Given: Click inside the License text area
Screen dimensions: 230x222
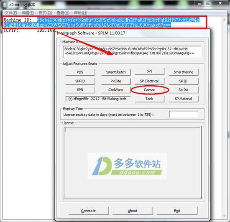Looking at the screenshot, I should pos(133,163).
